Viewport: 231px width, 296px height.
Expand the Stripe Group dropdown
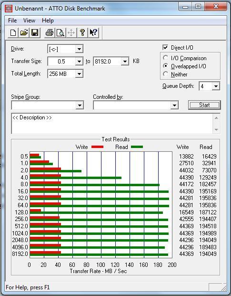click(80, 105)
